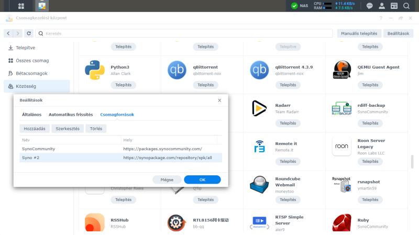Select the SynoCommunity source row

pyautogui.click(x=121, y=149)
